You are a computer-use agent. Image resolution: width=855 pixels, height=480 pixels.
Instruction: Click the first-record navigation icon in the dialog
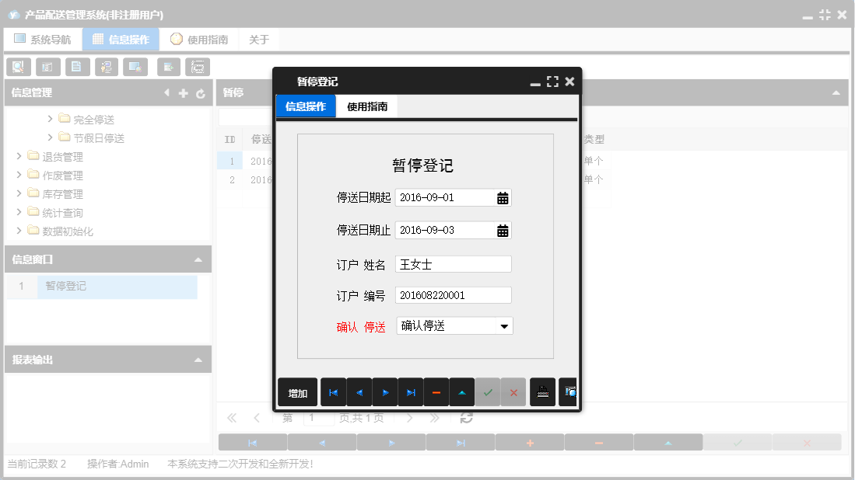pos(333,392)
